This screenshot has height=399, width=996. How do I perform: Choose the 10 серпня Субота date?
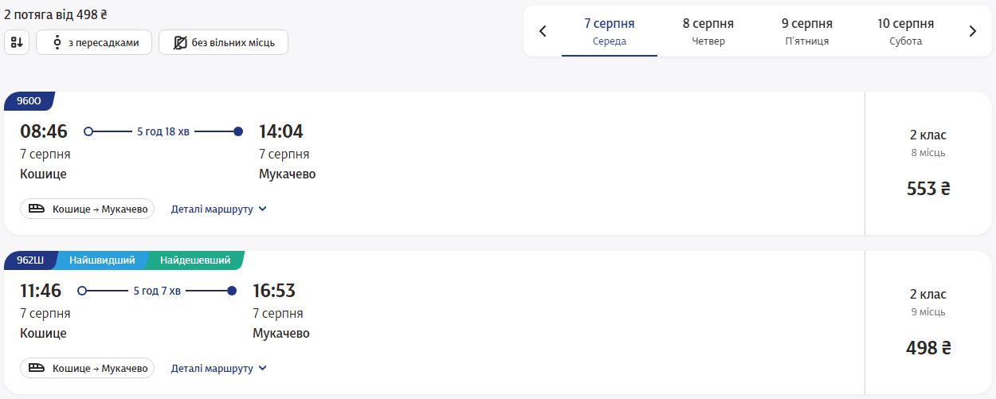pyautogui.click(x=906, y=32)
